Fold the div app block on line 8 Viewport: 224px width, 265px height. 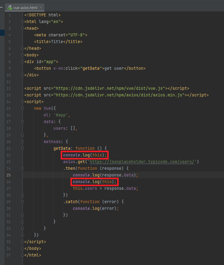[22, 62]
